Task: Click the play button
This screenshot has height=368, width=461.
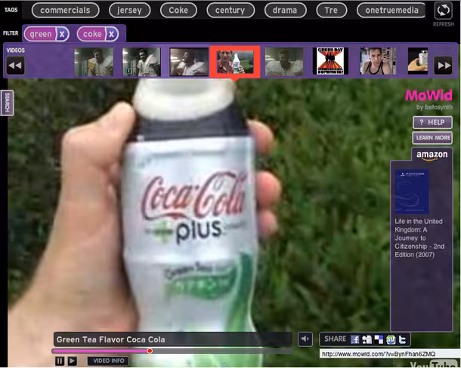Action: click(x=73, y=360)
